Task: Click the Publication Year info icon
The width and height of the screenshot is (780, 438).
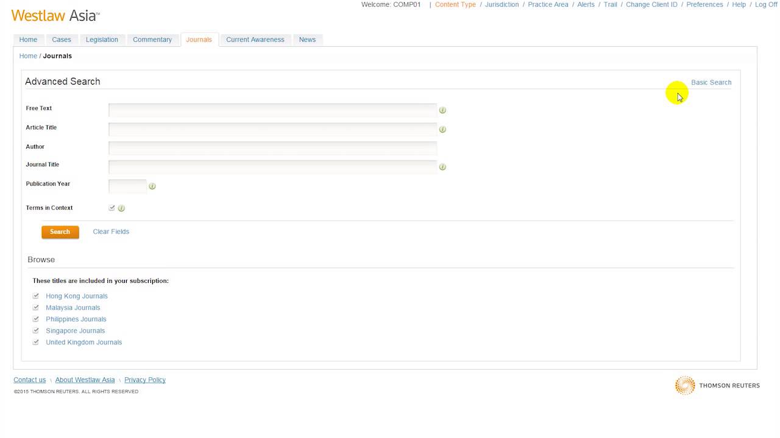Action: tap(152, 186)
